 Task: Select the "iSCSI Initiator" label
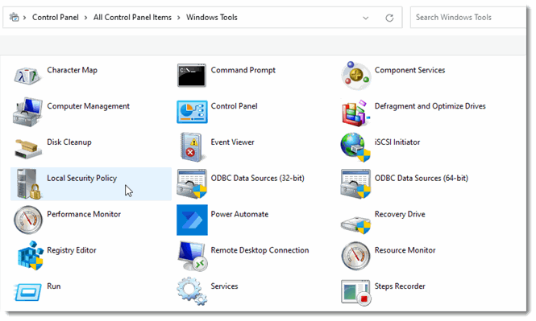coord(397,142)
